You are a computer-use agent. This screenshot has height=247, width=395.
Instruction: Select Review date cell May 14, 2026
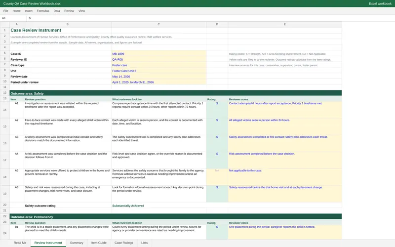[158, 77]
